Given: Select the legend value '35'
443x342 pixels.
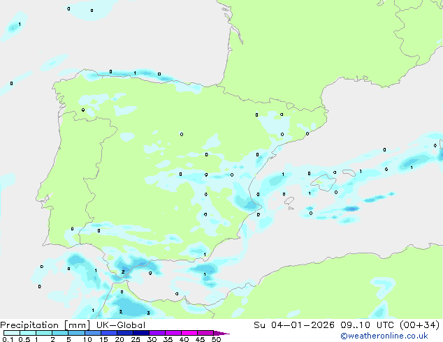Looking at the screenshot, I should (x=168, y=339).
